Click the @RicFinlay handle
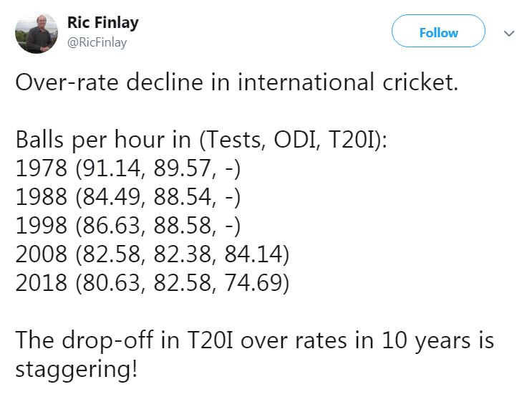Image resolution: width=522 pixels, height=407 pixels. 97,43
